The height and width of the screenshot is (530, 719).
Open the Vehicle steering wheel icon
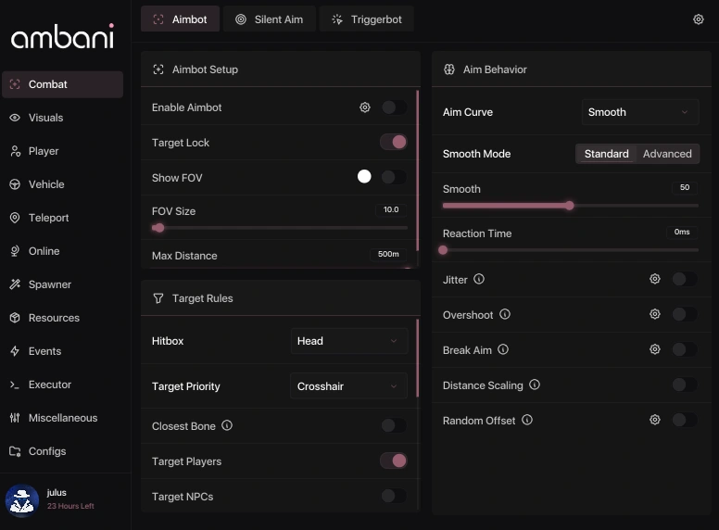point(15,184)
